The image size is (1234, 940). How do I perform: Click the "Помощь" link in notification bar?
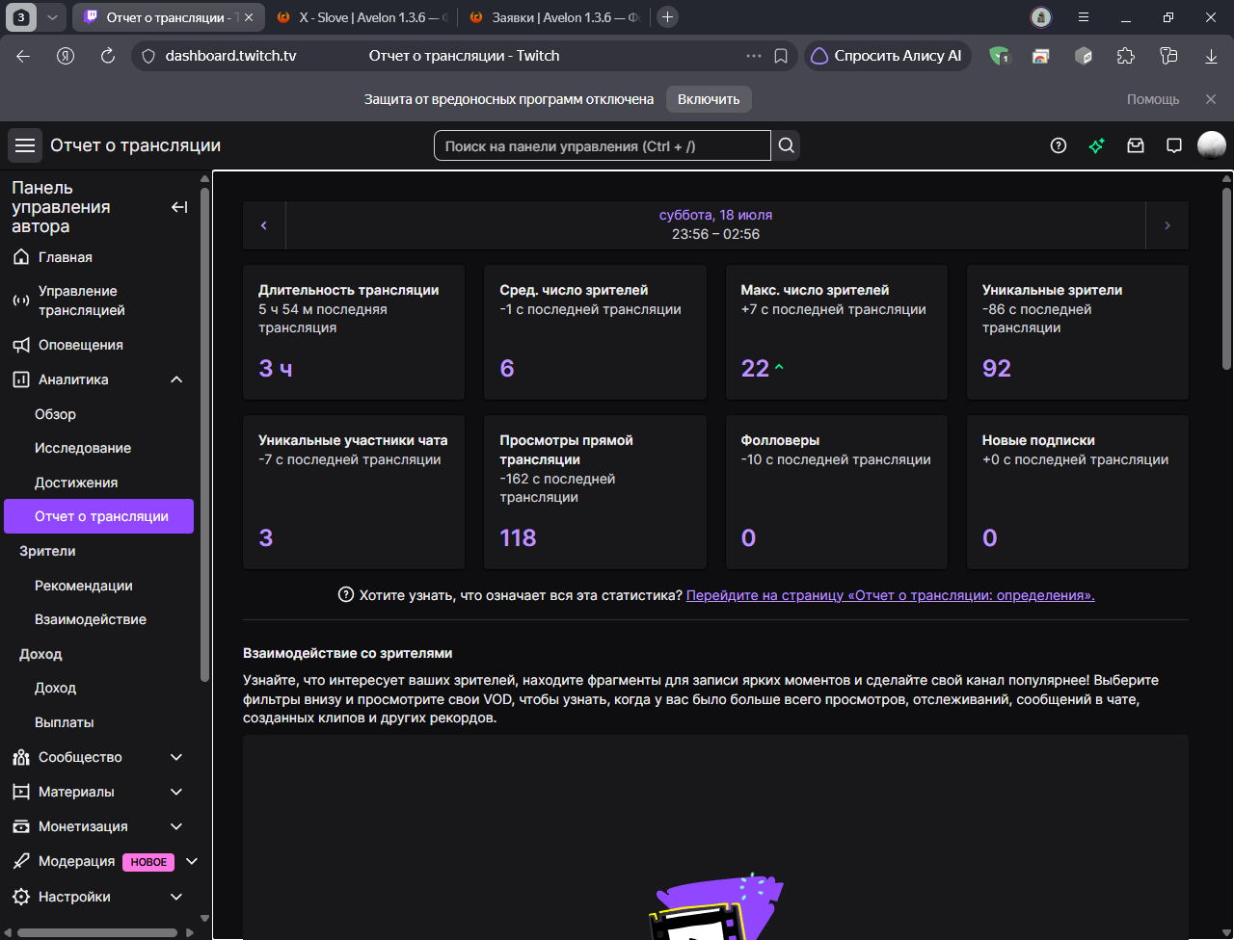click(x=1153, y=99)
